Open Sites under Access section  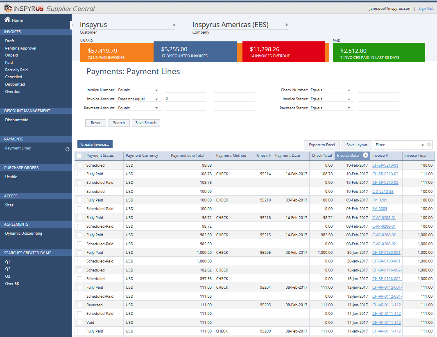pos(9,205)
